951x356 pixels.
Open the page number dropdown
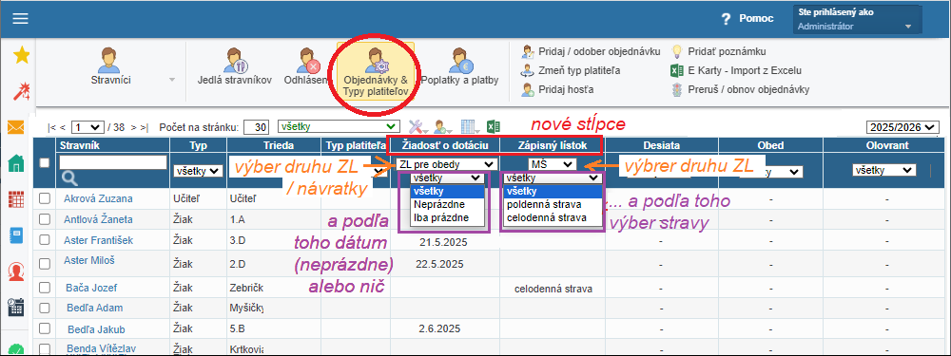tap(87, 127)
